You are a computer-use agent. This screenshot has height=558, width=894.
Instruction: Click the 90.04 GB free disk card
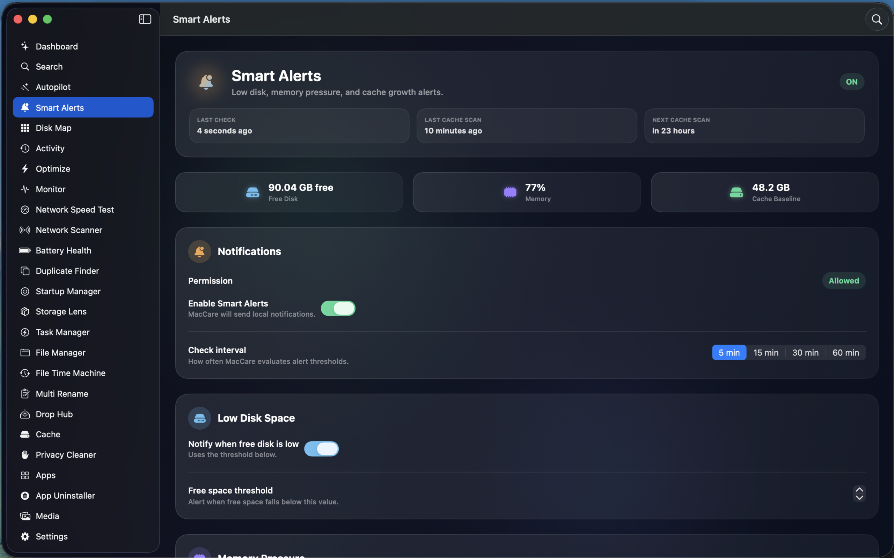click(x=289, y=192)
